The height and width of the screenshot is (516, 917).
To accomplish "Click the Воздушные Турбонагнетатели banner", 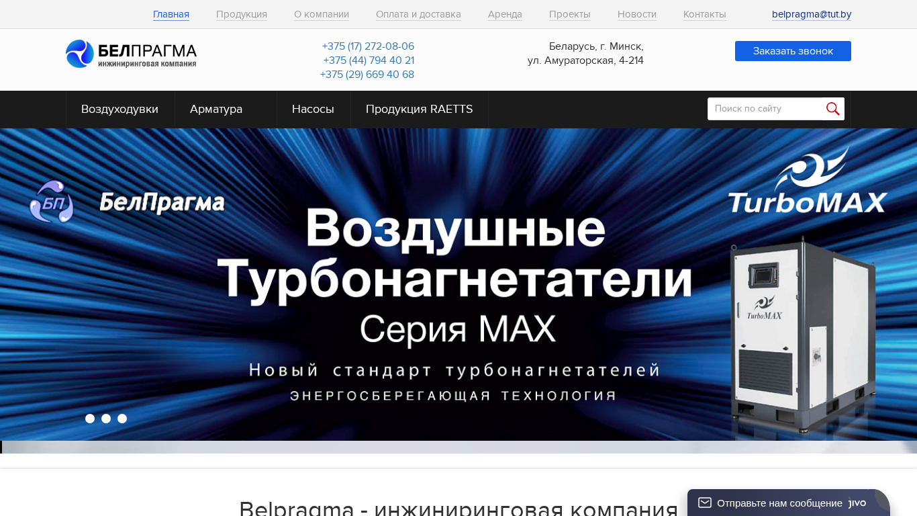I will (x=458, y=284).
